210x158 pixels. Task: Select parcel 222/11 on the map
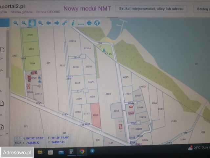76,67
